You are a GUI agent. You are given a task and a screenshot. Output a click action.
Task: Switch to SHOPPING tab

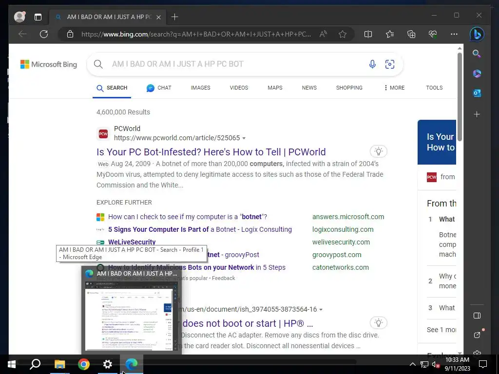point(349,88)
